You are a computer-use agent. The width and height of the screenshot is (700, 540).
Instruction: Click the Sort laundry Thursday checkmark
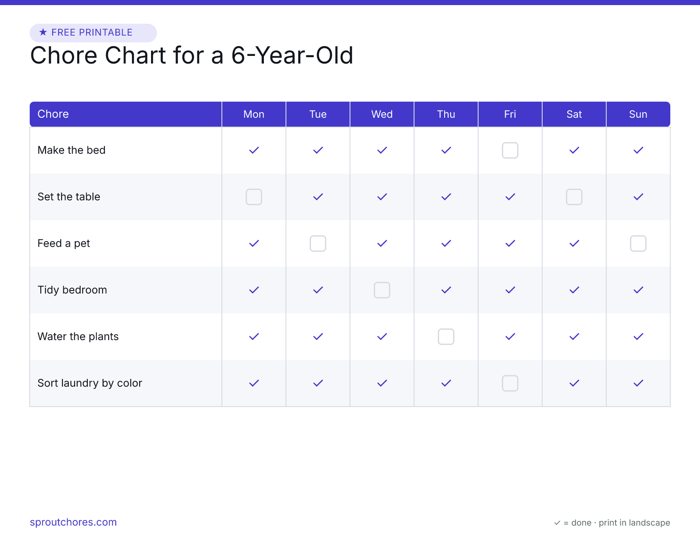click(446, 383)
